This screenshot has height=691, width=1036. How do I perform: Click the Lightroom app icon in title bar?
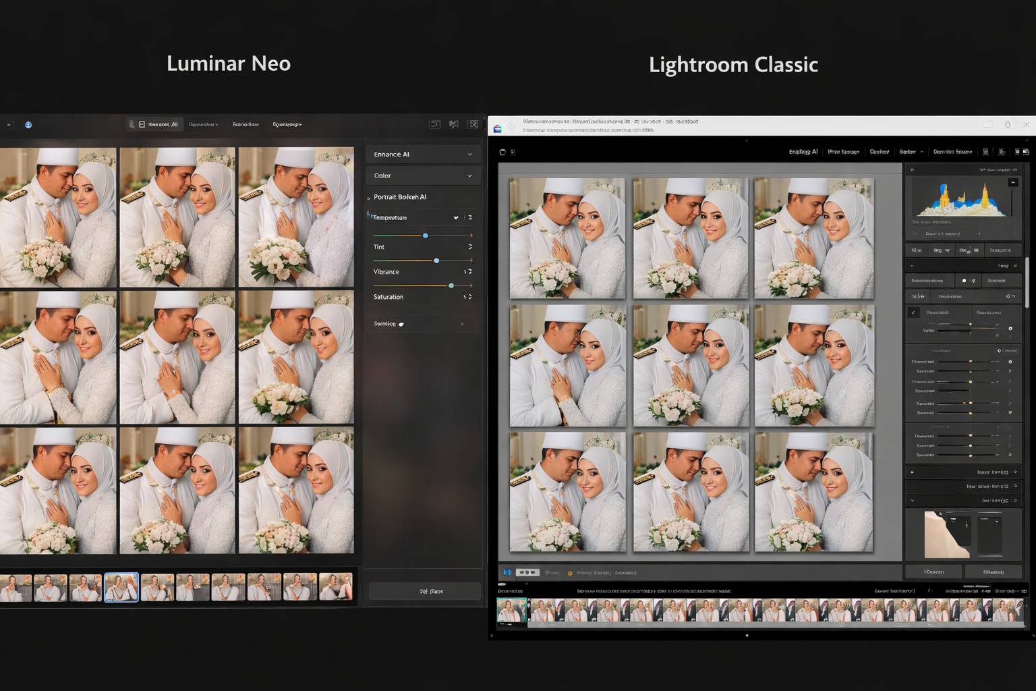point(498,128)
